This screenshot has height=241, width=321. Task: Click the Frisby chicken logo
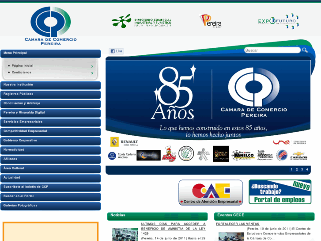pyautogui.click(x=169, y=154)
